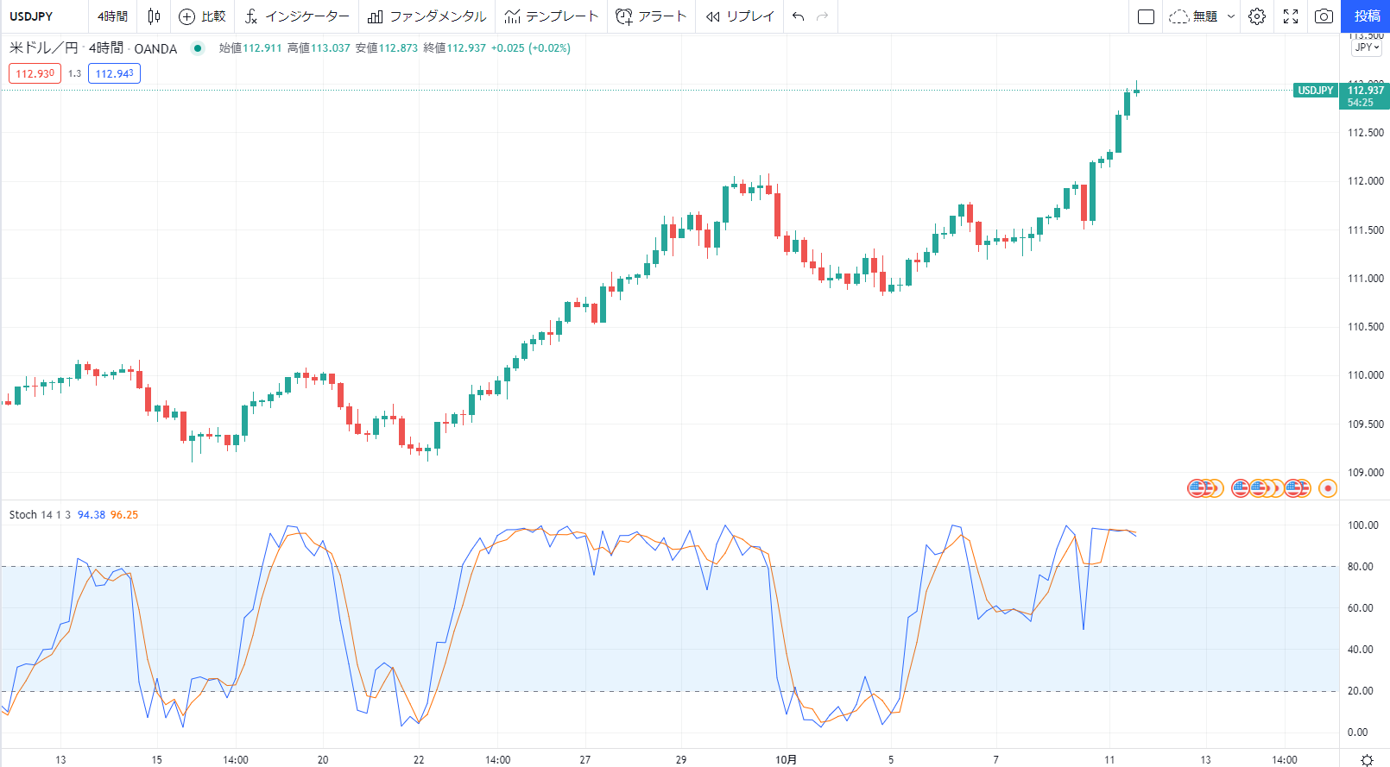The image size is (1390, 767).
Task: Open the USDJPY symbol search
Action: (x=31, y=16)
